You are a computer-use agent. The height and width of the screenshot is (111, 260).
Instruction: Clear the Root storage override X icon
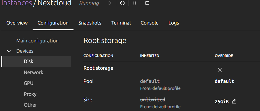pos(220,70)
